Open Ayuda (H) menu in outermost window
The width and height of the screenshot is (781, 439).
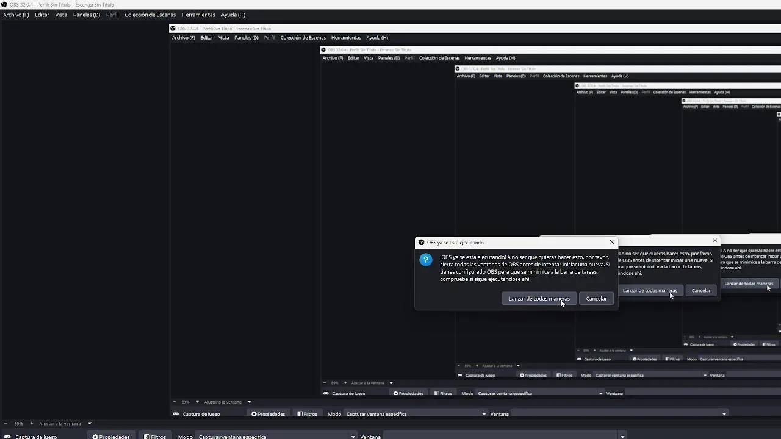[233, 15]
